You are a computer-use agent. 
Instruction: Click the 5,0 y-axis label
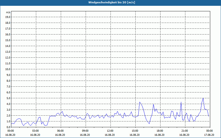click(8, 98)
